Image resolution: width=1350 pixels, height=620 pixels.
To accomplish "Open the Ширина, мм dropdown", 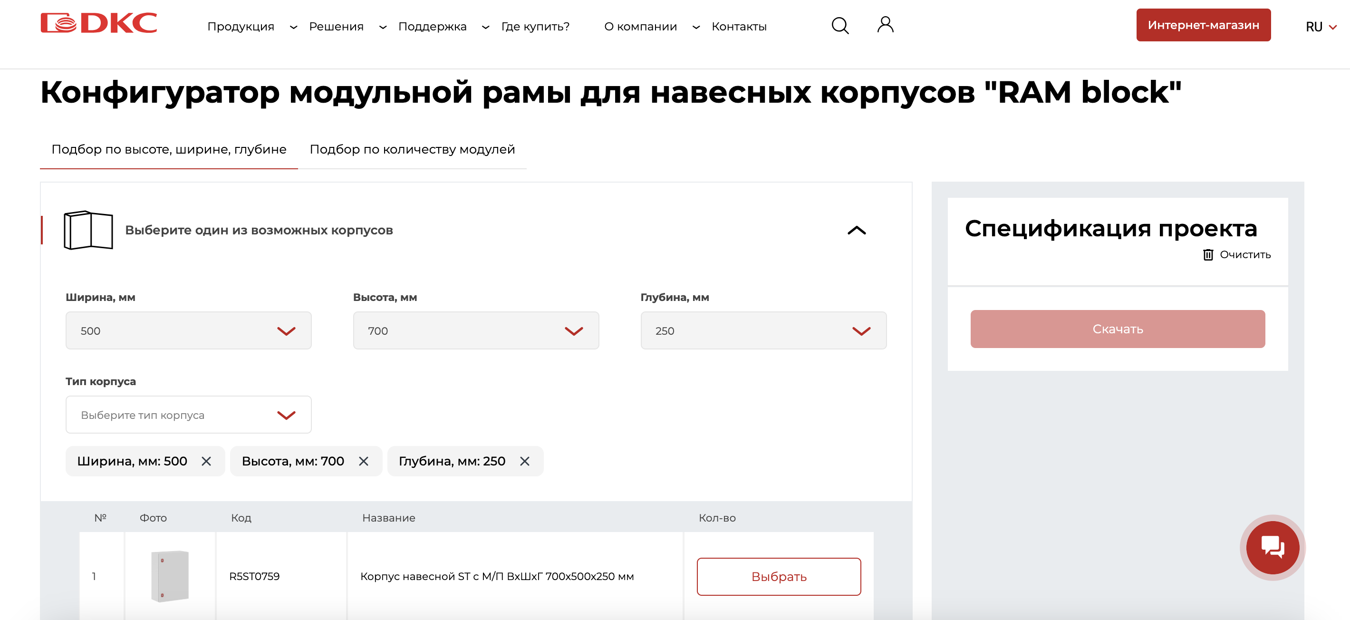I will click(189, 331).
